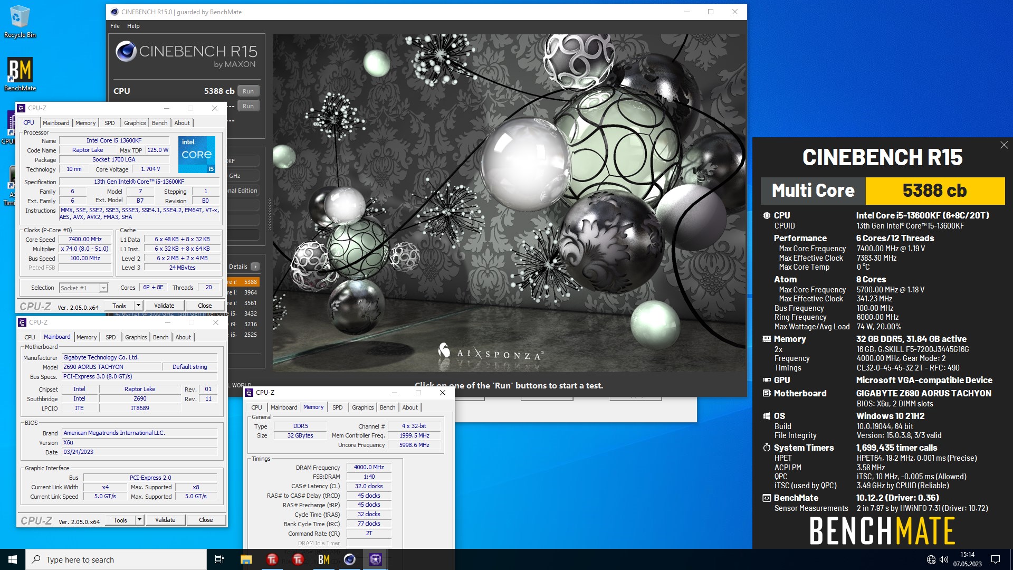Expand ranking Details arrow in Cinebench
Screen dimensions: 1013x570
(x=255, y=267)
